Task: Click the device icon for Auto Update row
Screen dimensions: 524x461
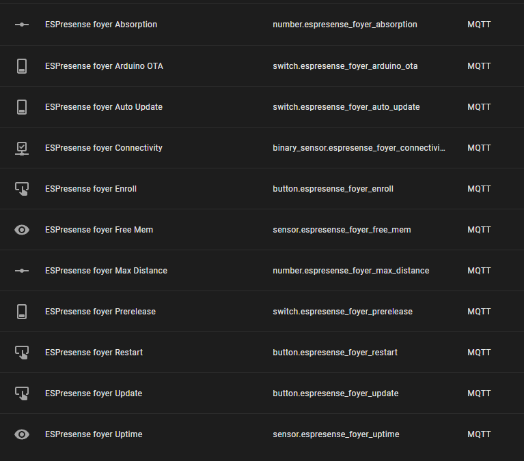Action: pos(22,107)
